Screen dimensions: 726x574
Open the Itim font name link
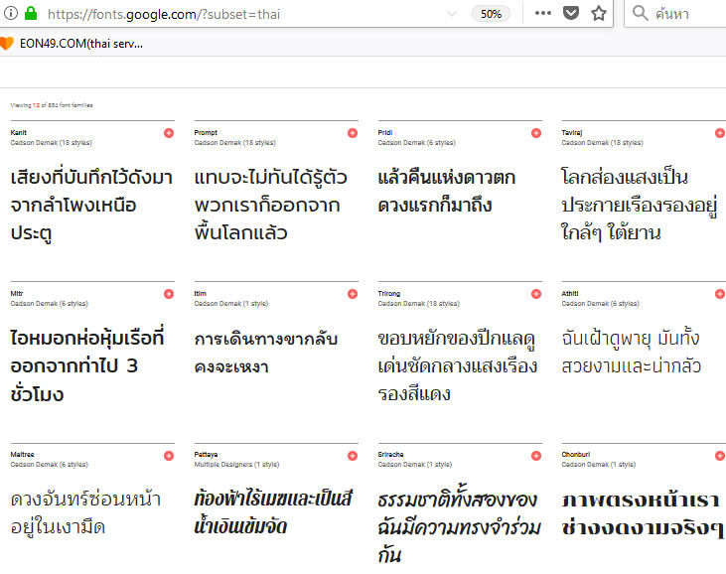pyautogui.click(x=200, y=294)
